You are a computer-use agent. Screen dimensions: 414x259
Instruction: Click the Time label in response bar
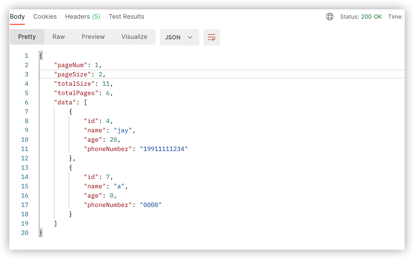[395, 17]
